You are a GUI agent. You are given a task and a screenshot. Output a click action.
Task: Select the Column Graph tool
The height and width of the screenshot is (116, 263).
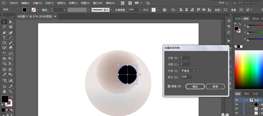11,81
